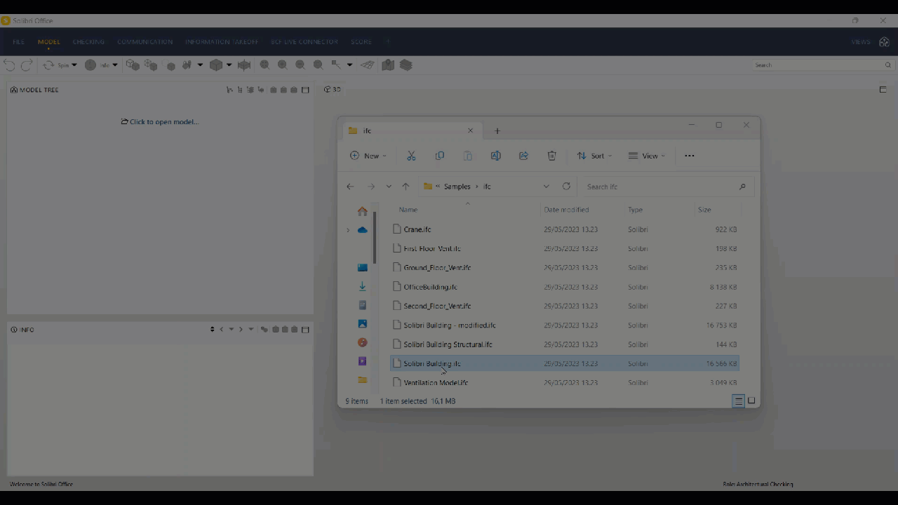Open the Solibri FILE menu
This screenshot has width=898, height=505.
19,42
